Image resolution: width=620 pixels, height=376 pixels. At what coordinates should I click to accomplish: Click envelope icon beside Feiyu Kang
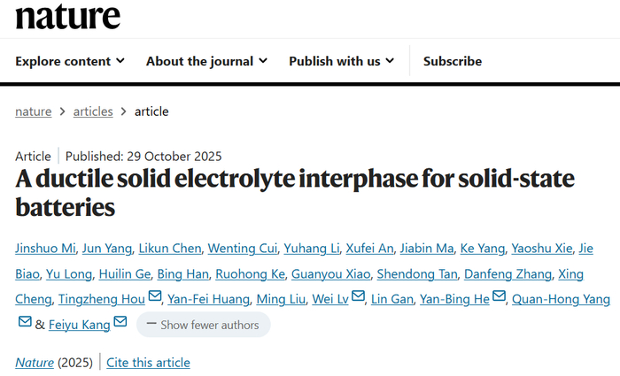tap(120, 324)
